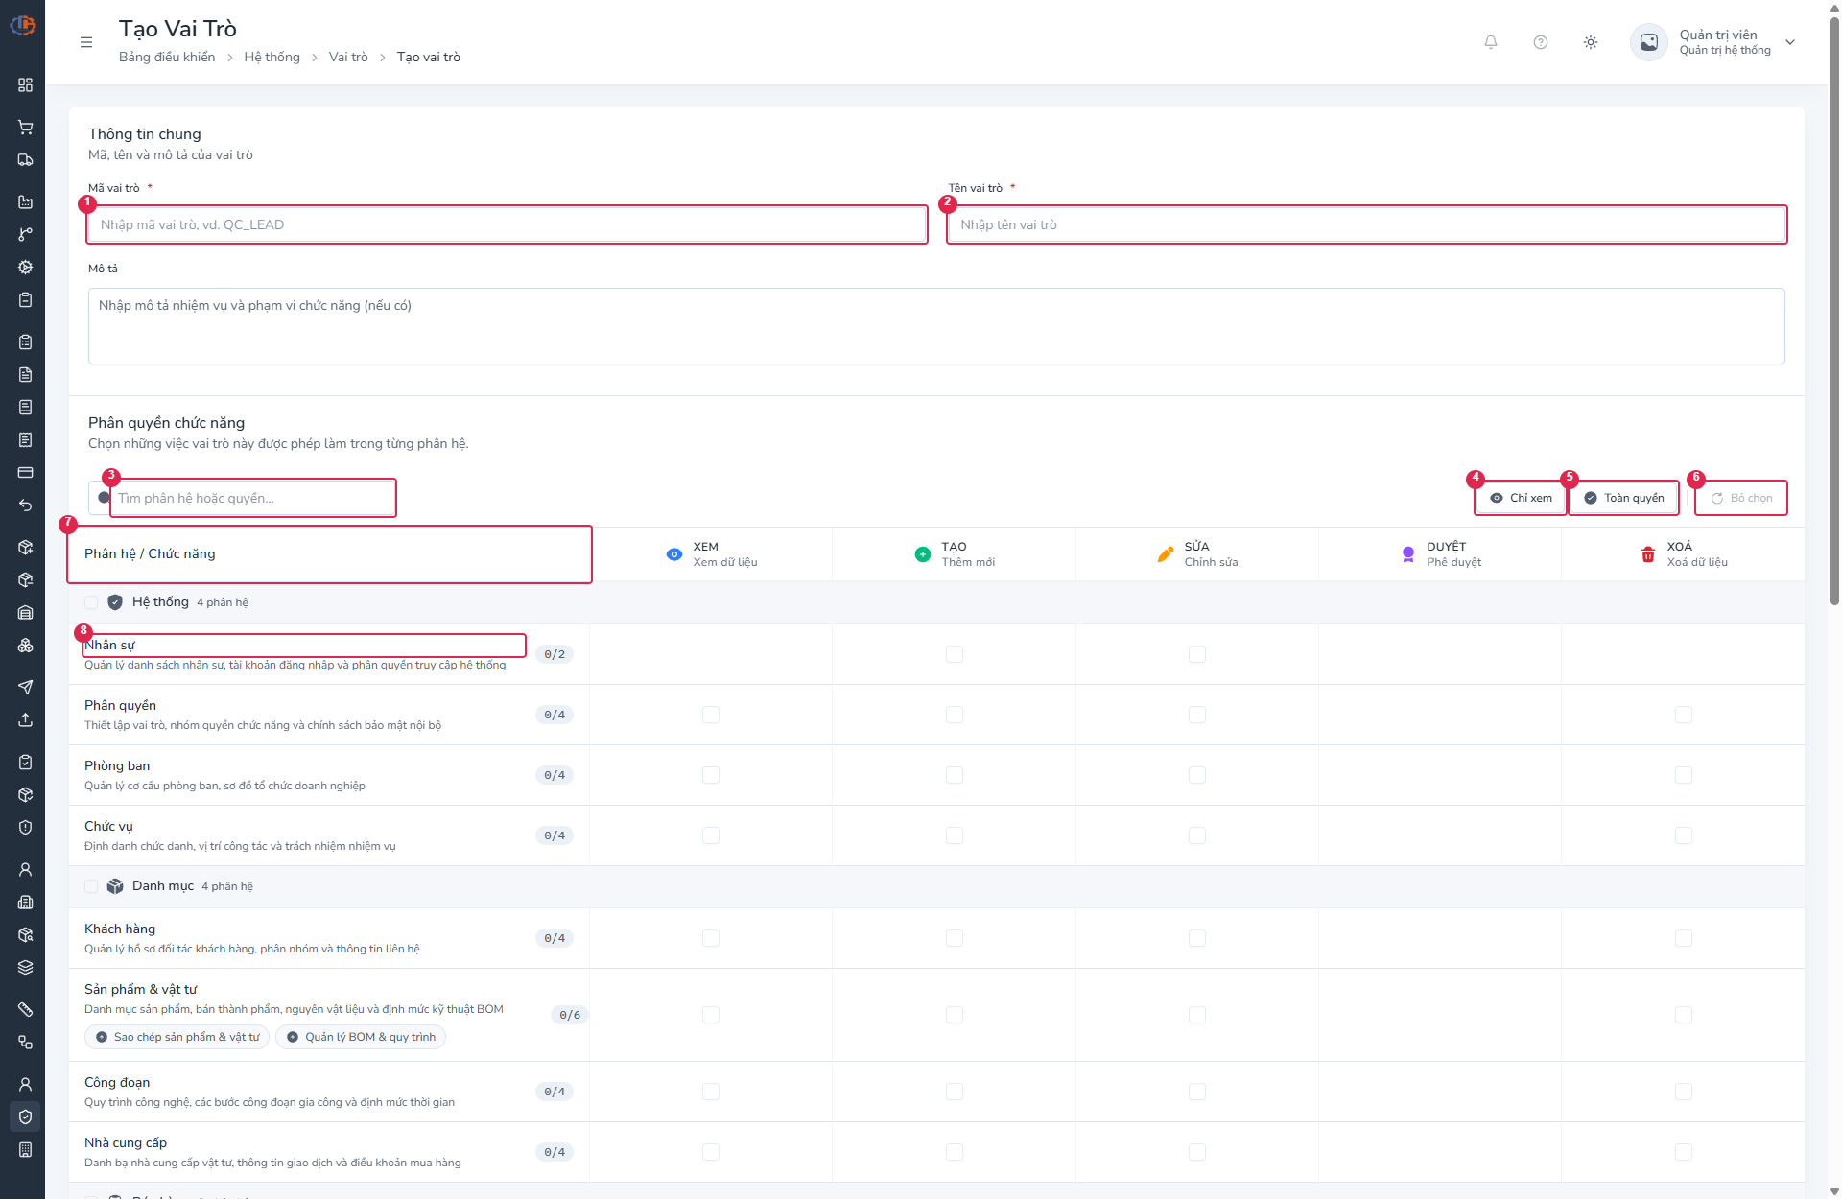This screenshot has height=1199, width=1842.
Task: Open the notifications bell icon
Action: tap(1491, 42)
